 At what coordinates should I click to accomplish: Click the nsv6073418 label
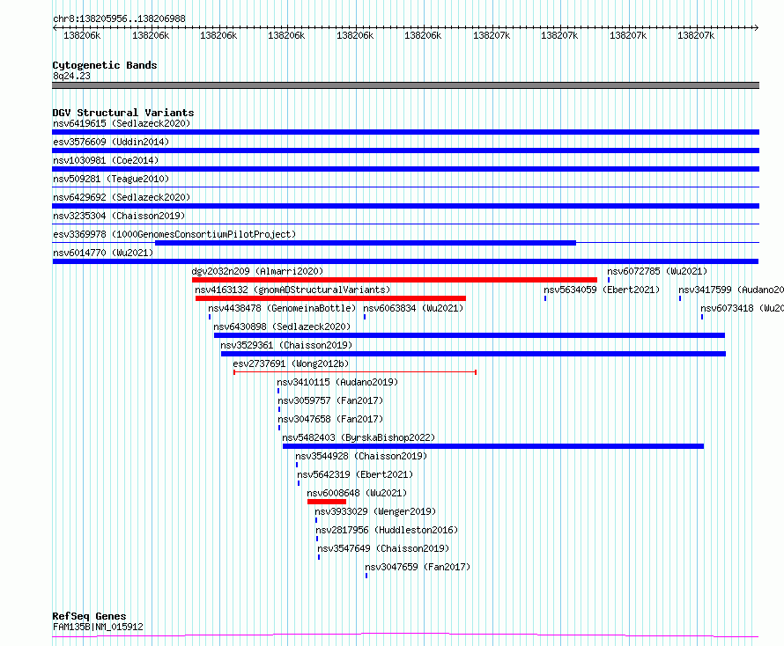[742, 308]
